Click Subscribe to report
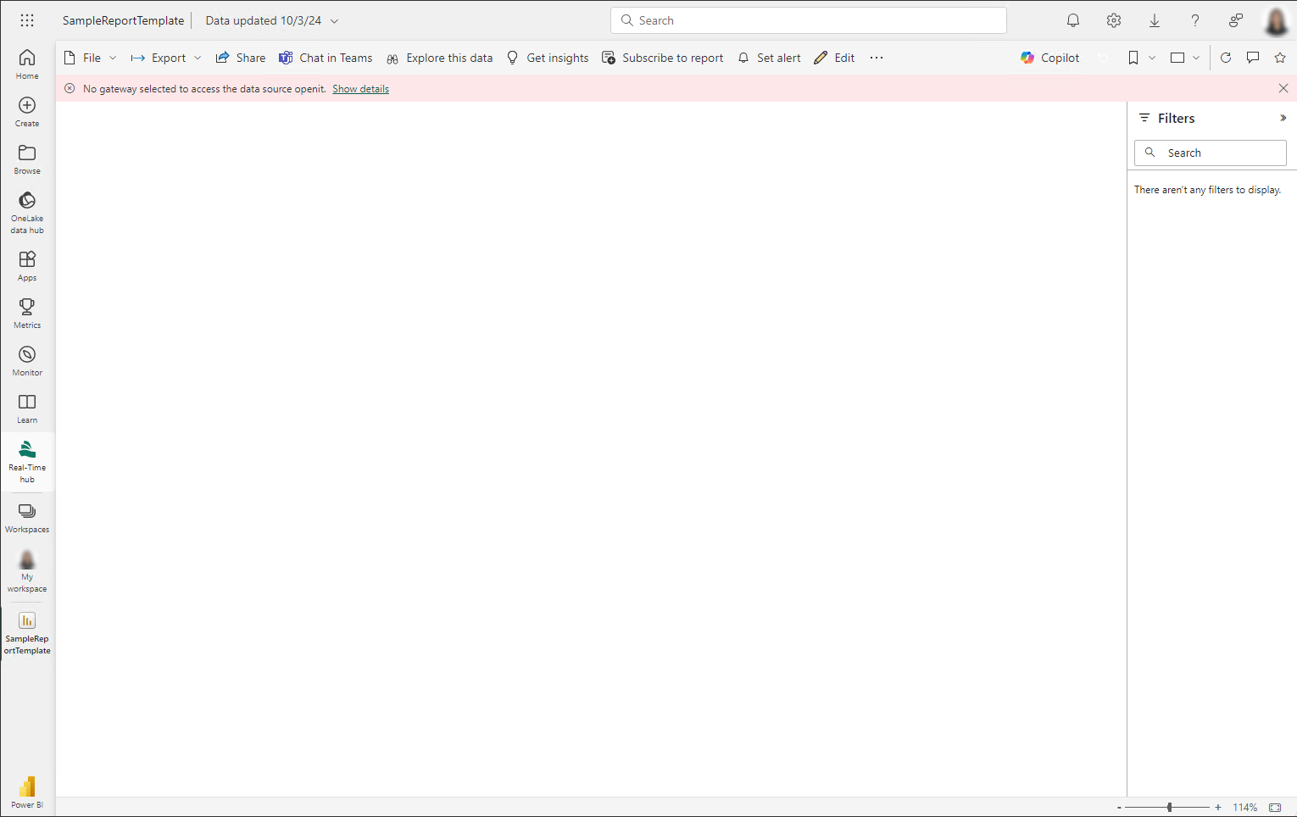This screenshot has width=1297, height=817. [x=663, y=58]
